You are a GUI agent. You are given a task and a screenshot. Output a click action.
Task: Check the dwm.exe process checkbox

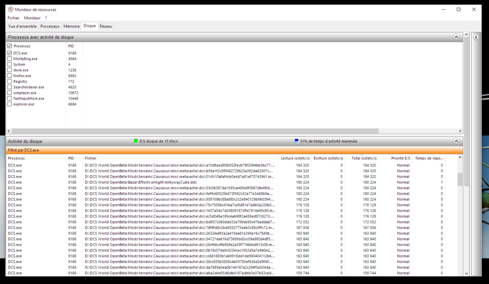click(x=10, y=70)
